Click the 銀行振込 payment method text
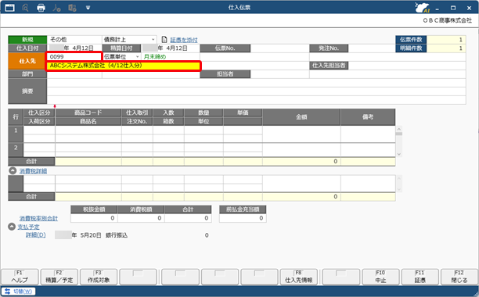 pyautogui.click(x=117, y=235)
